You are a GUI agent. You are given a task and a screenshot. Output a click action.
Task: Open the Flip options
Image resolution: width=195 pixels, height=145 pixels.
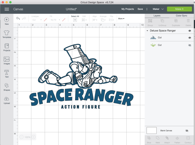coord(111,20)
